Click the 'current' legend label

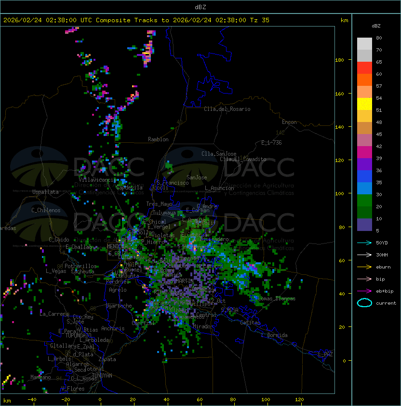coord(386,303)
